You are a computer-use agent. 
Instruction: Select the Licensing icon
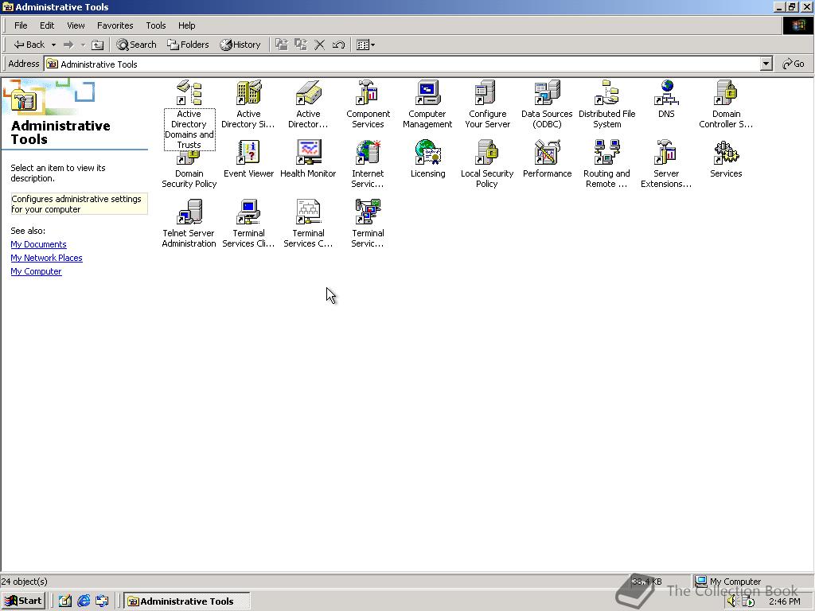pyautogui.click(x=427, y=152)
